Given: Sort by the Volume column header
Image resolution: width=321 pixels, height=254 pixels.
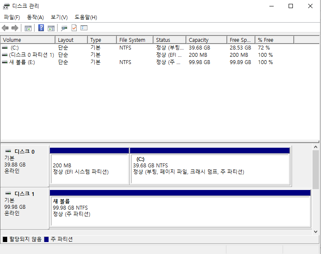Looking at the screenshot, I should coord(28,40).
